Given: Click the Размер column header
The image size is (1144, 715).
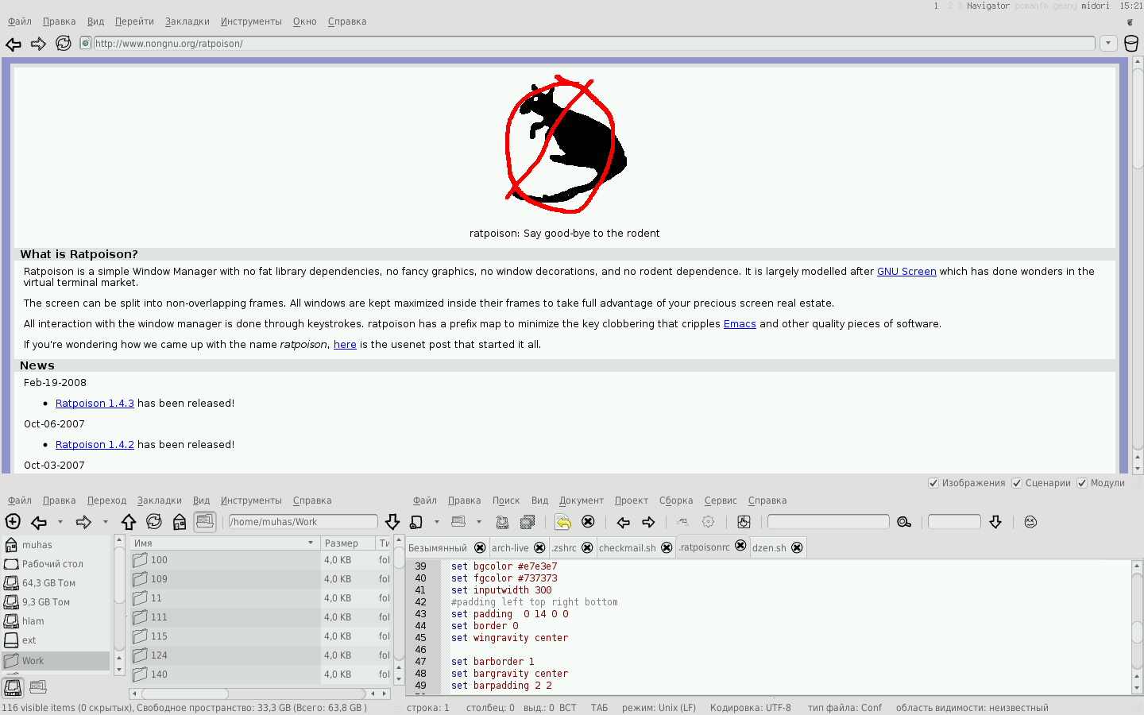Looking at the screenshot, I should pyautogui.click(x=346, y=543).
